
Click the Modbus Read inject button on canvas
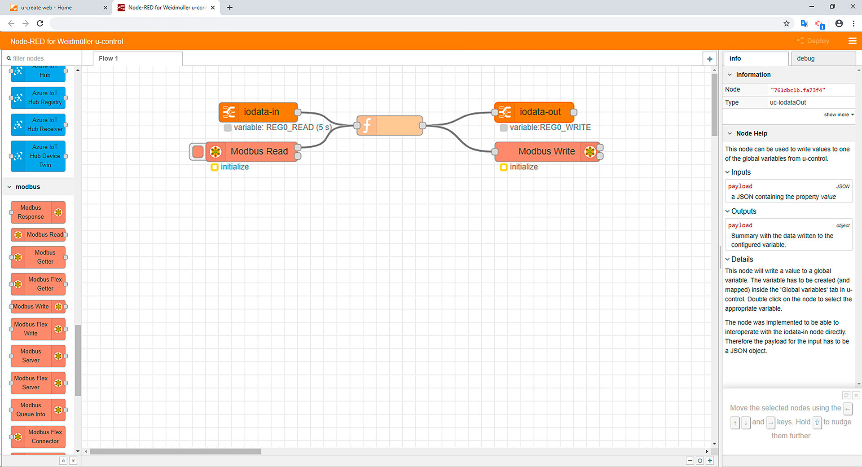198,151
